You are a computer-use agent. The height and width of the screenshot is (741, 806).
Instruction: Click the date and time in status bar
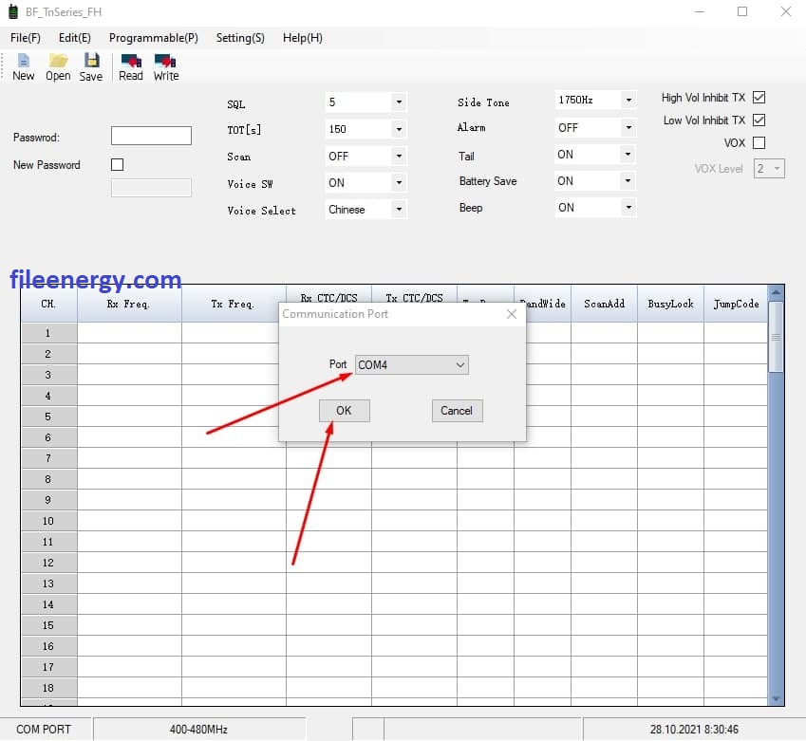[x=694, y=730]
